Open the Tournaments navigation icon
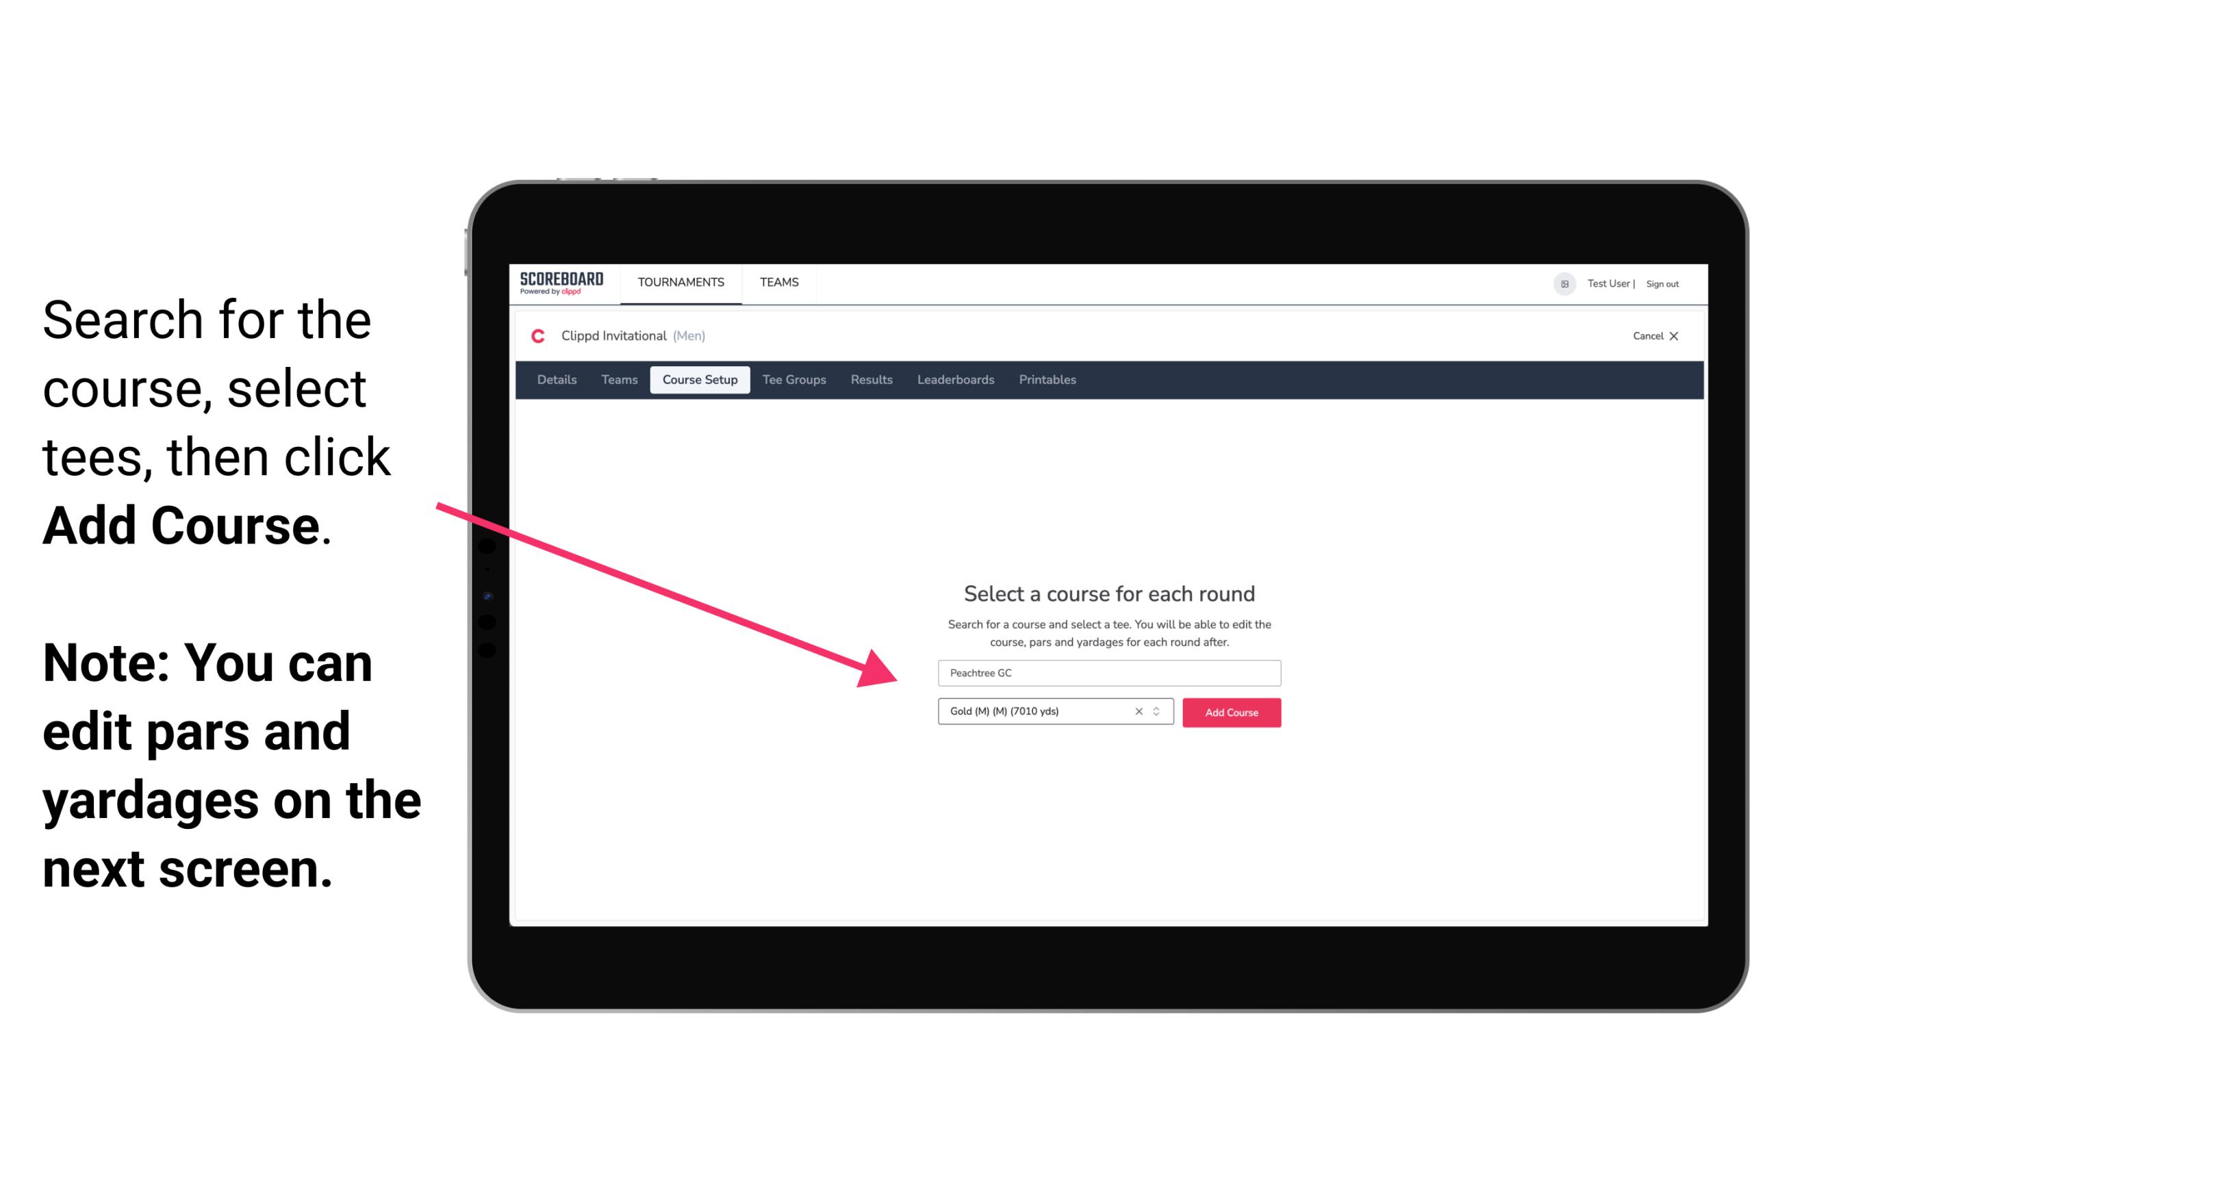The height and width of the screenshot is (1191, 2214). 679,283
